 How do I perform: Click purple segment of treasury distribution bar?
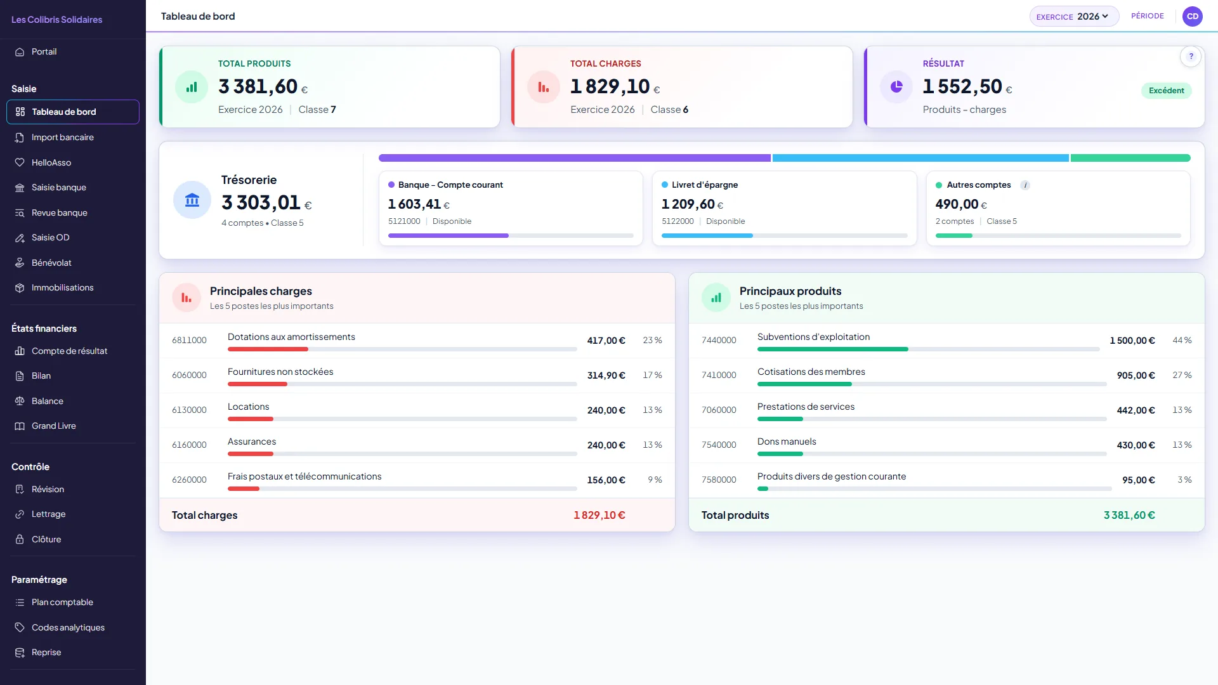(x=575, y=158)
